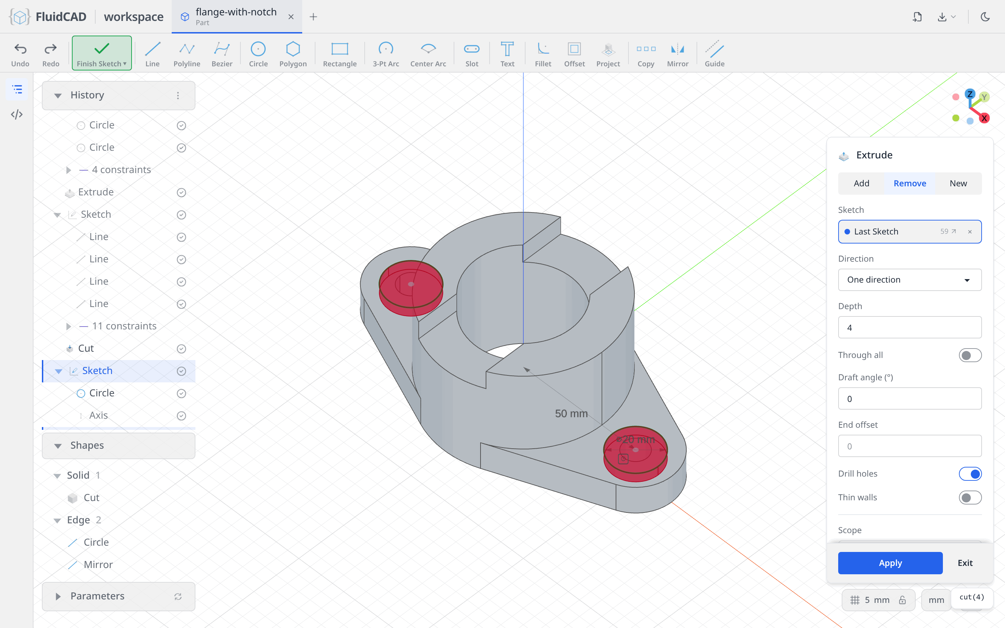Activate the 3-Pt Arc tool
Screen dimensions: 1005x628
[x=386, y=54]
